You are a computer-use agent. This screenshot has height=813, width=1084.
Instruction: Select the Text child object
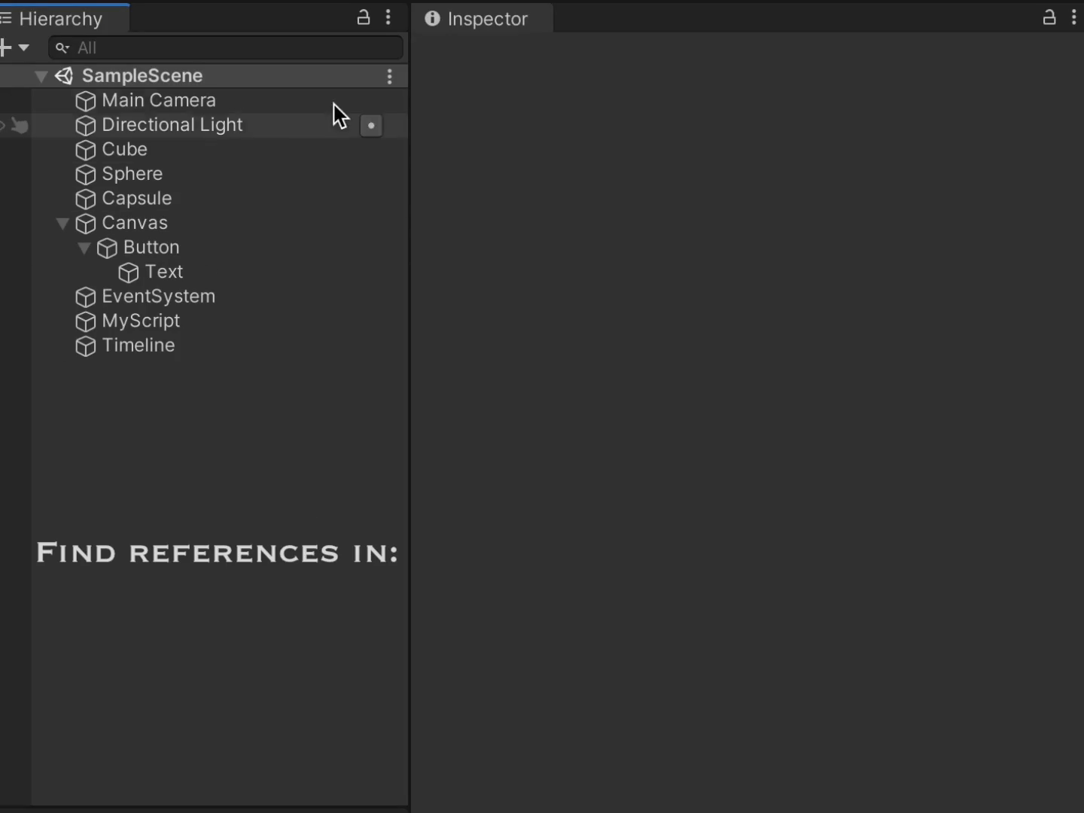pyautogui.click(x=163, y=272)
